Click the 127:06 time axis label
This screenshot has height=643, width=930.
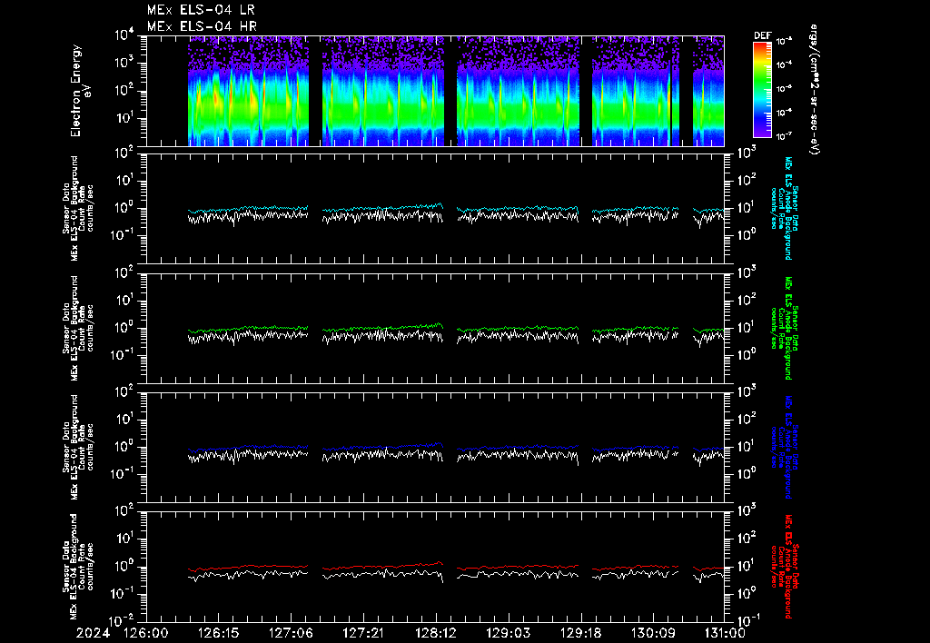[x=291, y=633]
